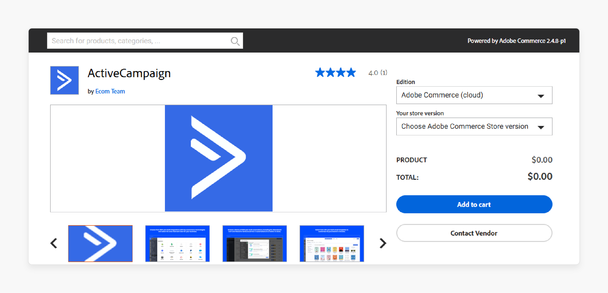This screenshot has width=608, height=293.
Task: Go to next gallery thumbnails
Action: (x=383, y=243)
